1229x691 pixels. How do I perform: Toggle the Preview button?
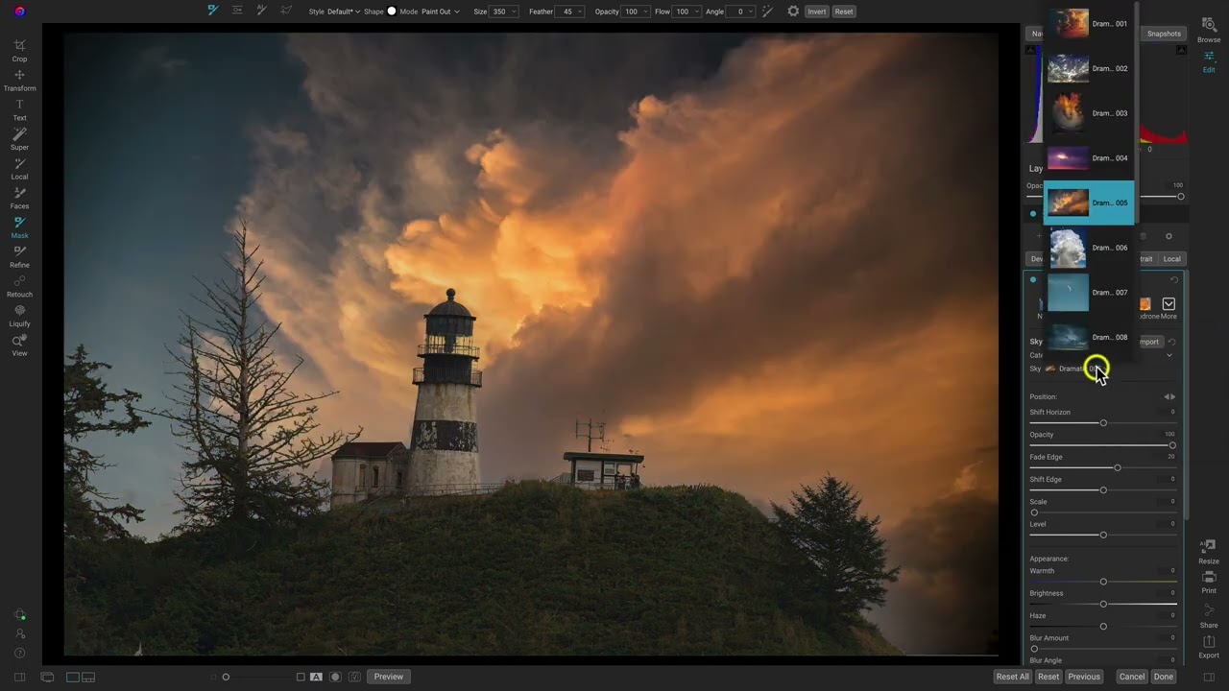[389, 677]
